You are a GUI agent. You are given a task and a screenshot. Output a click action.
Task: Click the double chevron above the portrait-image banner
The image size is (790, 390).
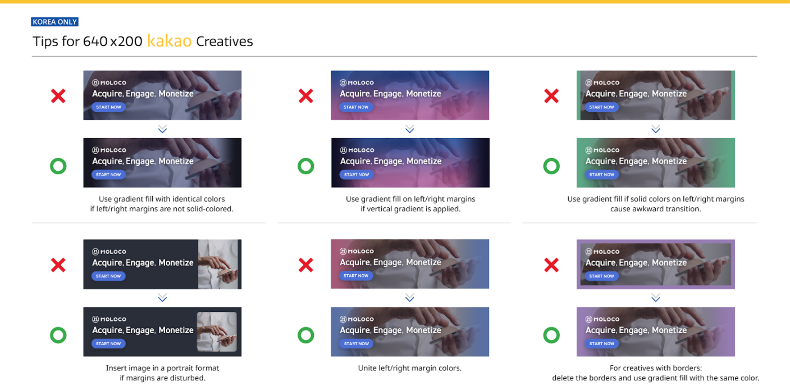pyautogui.click(x=162, y=298)
